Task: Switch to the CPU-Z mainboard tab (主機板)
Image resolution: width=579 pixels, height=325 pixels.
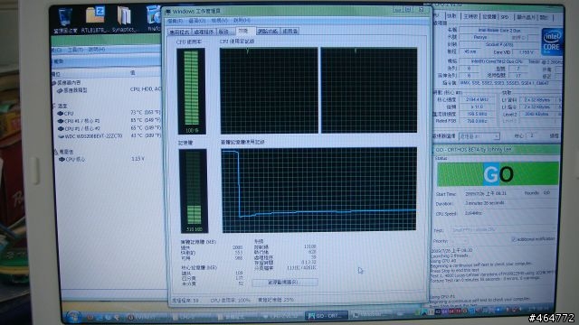Action: point(470,16)
